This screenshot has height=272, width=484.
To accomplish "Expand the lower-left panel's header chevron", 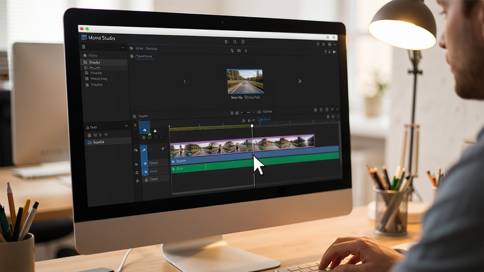I will point(126,126).
